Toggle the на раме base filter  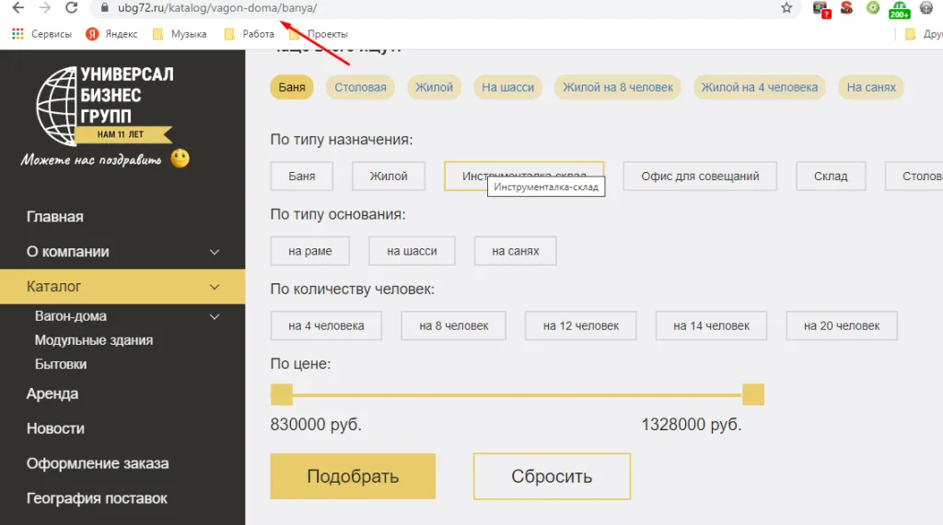309,250
